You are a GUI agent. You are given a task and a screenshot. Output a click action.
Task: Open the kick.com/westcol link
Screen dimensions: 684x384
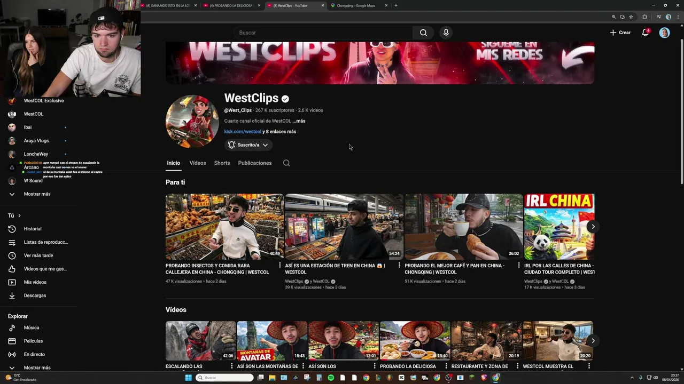(x=243, y=132)
